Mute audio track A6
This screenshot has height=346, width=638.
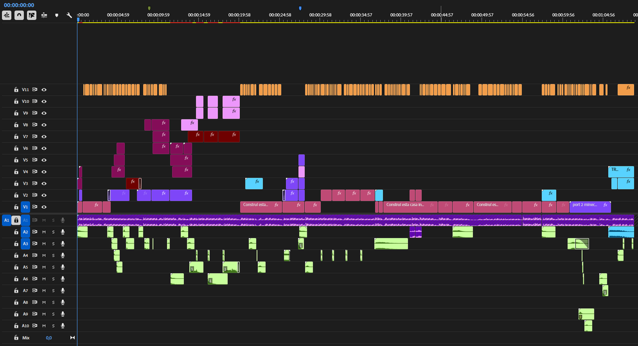point(44,279)
